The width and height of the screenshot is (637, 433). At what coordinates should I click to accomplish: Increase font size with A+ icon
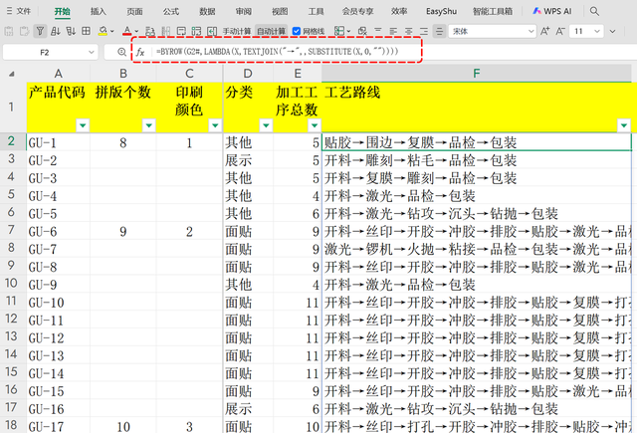click(x=544, y=31)
